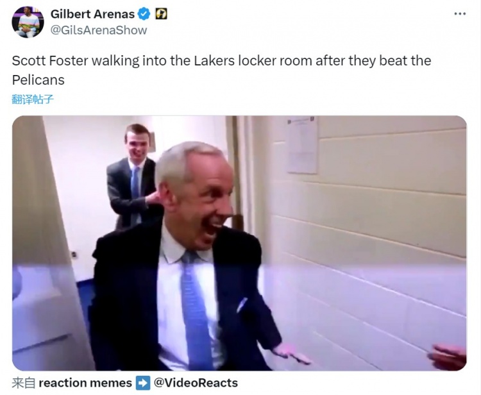Translate the post via 翻译帖子

(33, 99)
